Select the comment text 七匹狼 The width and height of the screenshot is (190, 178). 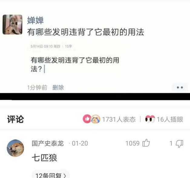(44, 158)
